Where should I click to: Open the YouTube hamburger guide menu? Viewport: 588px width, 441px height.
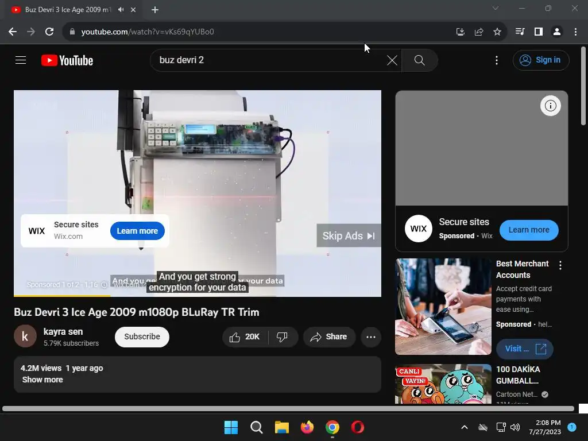coord(21,60)
